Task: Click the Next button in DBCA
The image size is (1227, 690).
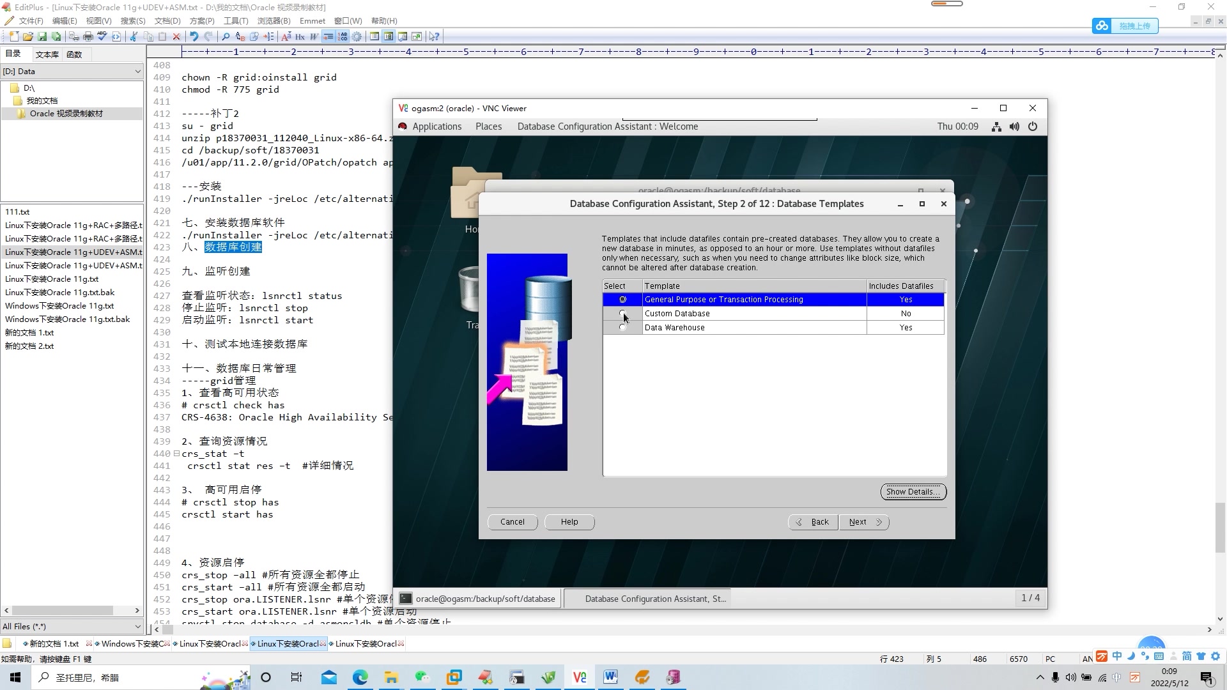Action: tap(865, 522)
